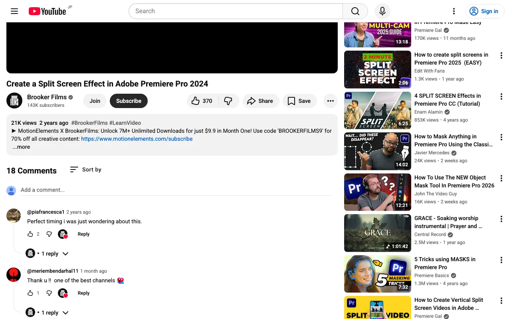511x319 pixels.
Task: Open the comment Sort by dropdown
Action: pyautogui.click(x=85, y=169)
